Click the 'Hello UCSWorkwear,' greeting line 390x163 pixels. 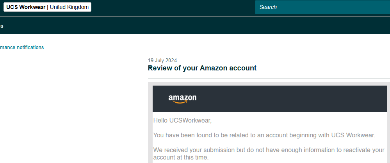click(x=182, y=121)
